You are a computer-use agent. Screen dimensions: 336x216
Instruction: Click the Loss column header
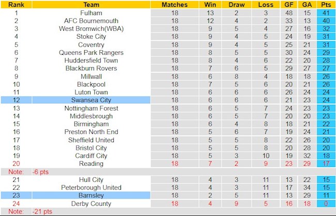coord(265,4)
